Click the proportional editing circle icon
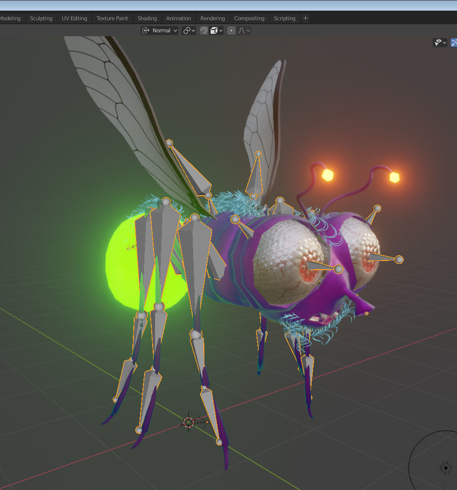 [231, 30]
